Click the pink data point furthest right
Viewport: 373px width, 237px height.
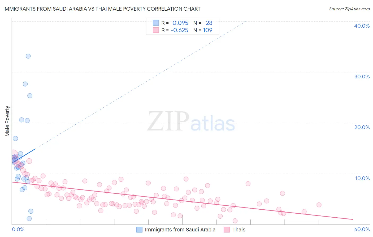(319, 205)
